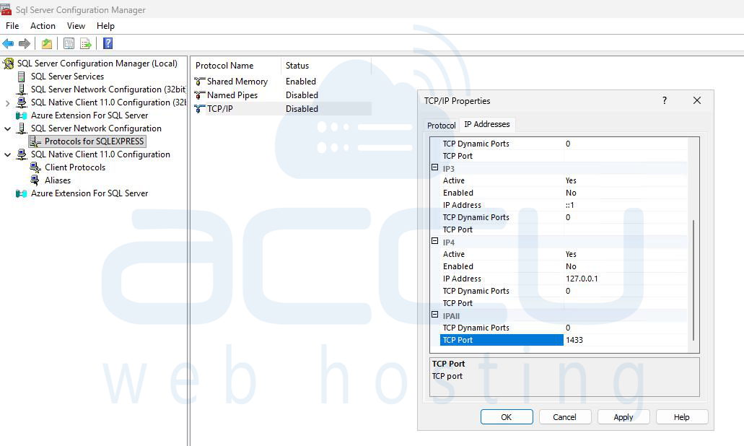Click the IPAll TCP Port value field 1433
Viewport: 744px width, 446px height.
(624, 340)
